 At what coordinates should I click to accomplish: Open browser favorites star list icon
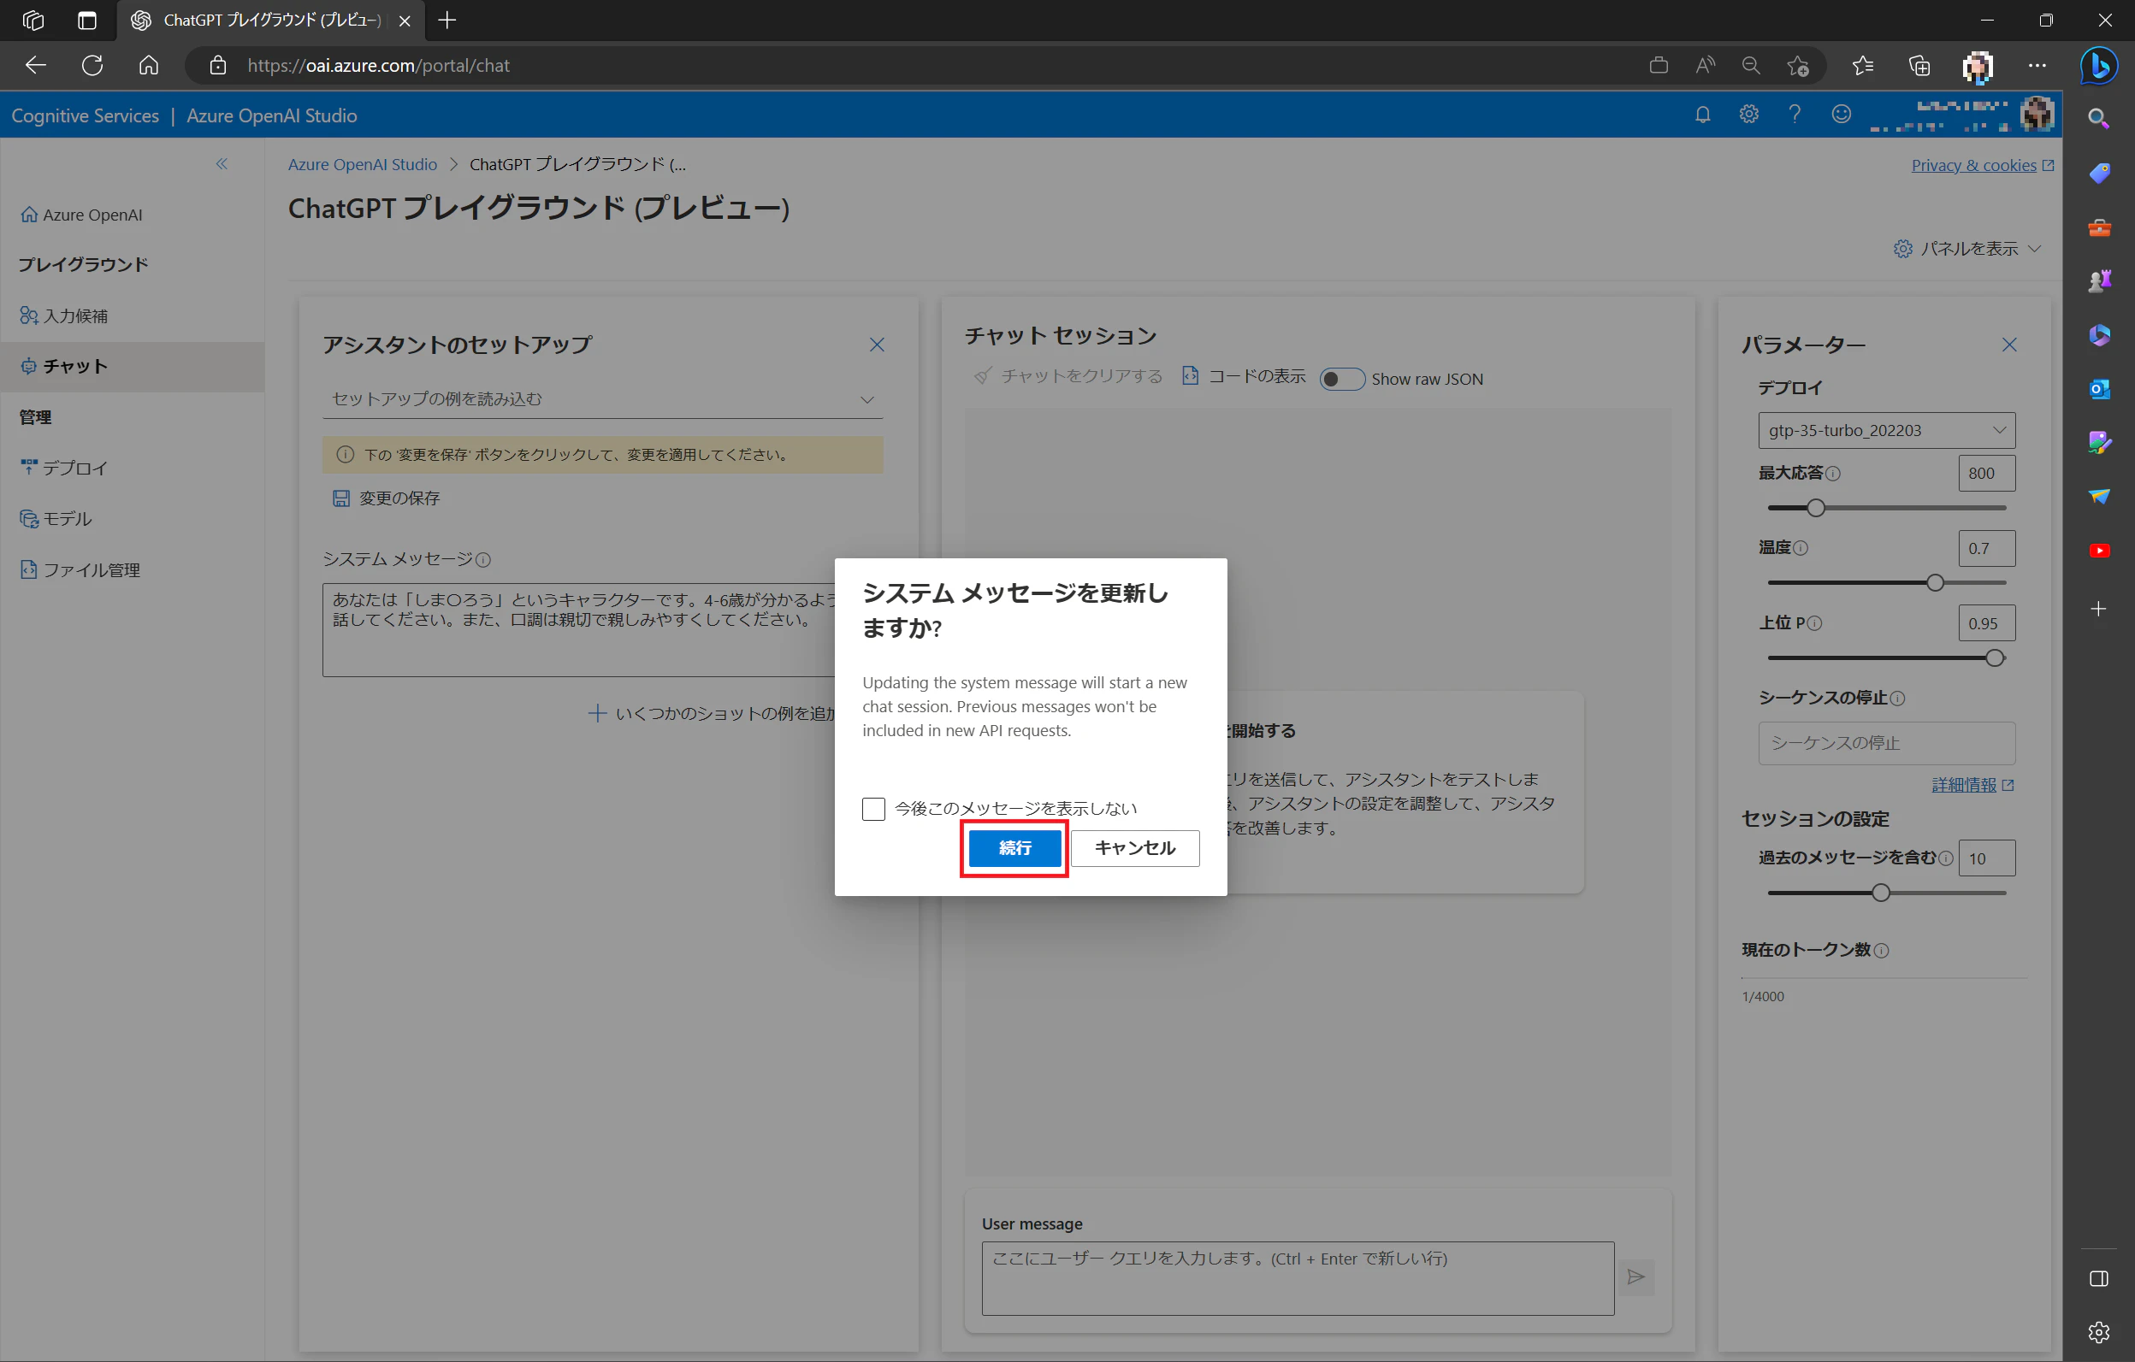tap(1863, 66)
